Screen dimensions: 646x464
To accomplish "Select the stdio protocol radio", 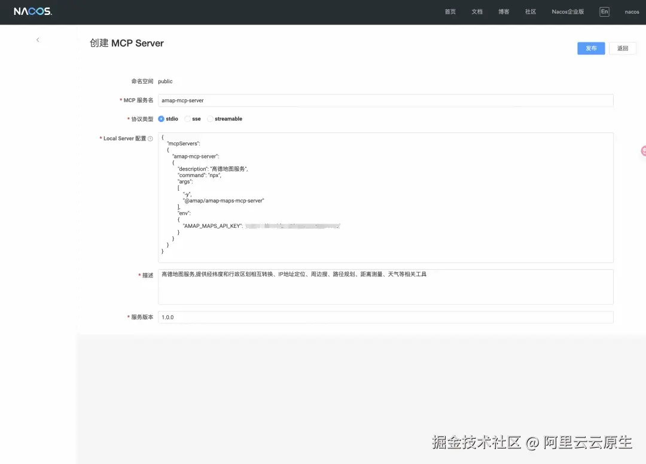I will [x=161, y=119].
